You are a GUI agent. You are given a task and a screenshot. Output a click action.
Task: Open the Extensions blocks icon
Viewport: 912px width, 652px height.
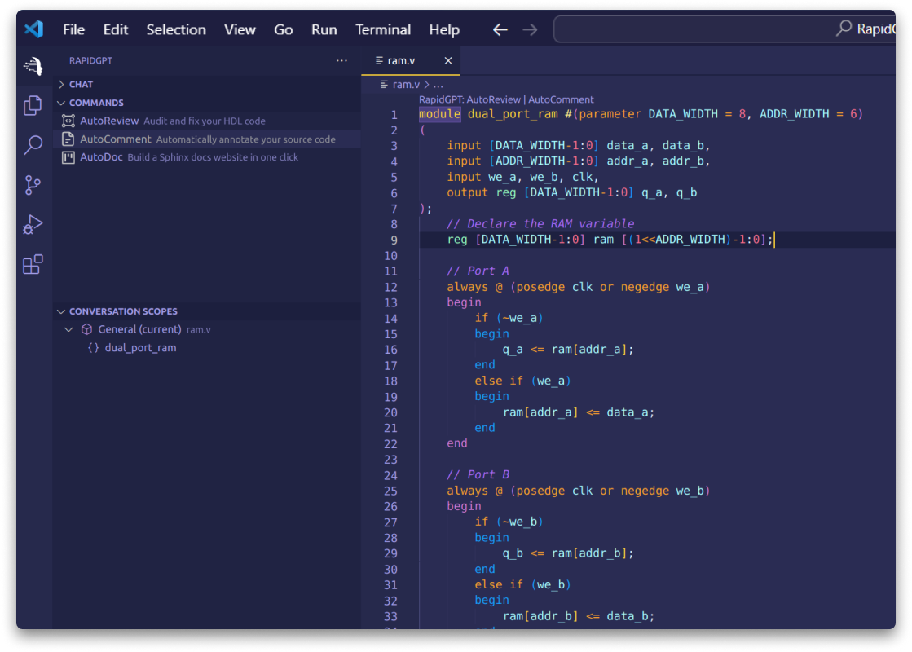click(x=33, y=264)
